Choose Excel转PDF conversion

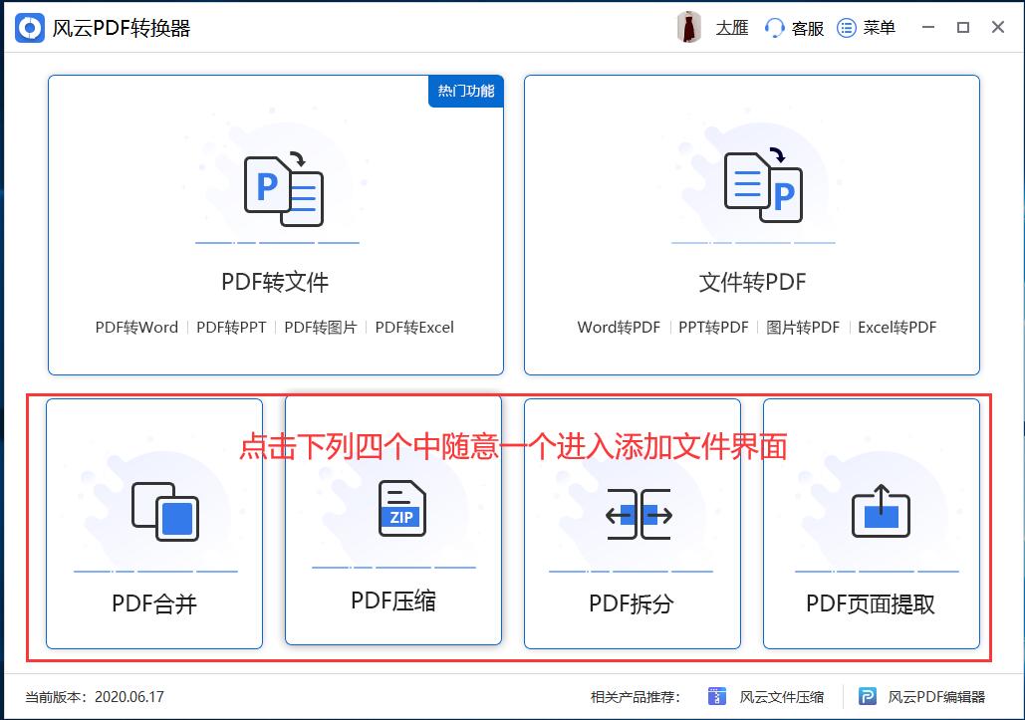[898, 327]
